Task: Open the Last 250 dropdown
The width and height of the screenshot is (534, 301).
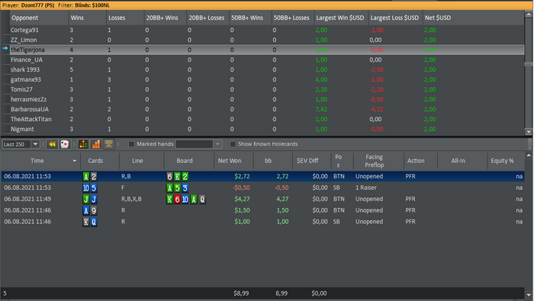Action: (35, 144)
